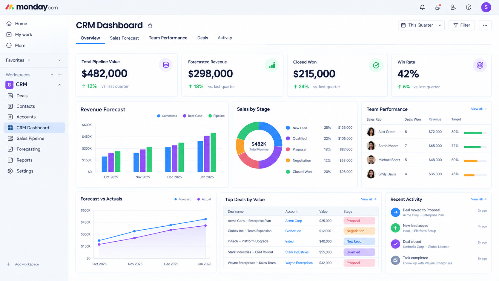499x281 pixels.
Task: Click the Home icon in sidebar
Action: pyautogui.click(x=9, y=24)
